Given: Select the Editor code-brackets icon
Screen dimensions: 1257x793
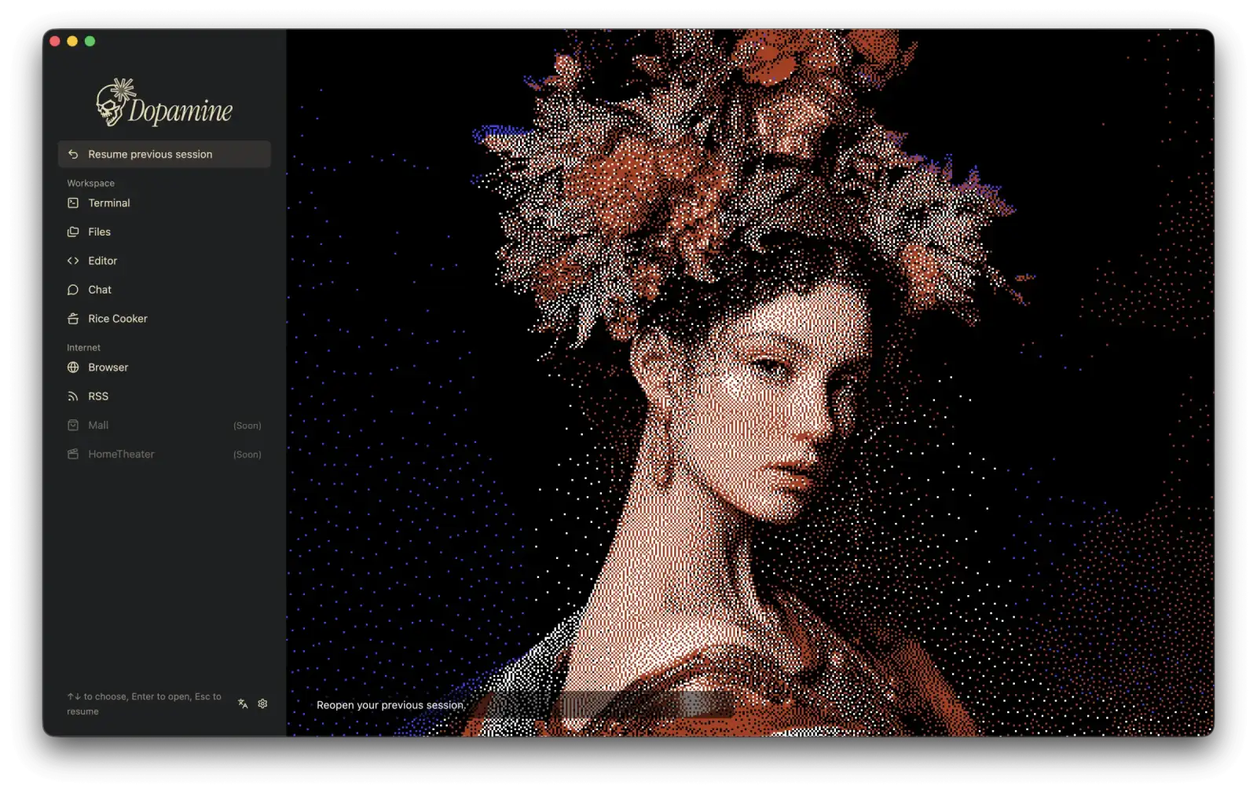Looking at the screenshot, I should (73, 261).
